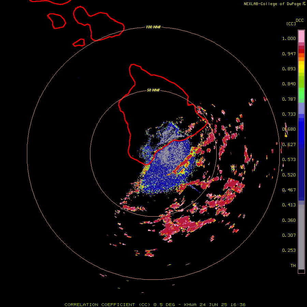Click the 16:36 timestamp
The image size is (307, 307).
(x=238, y=305)
